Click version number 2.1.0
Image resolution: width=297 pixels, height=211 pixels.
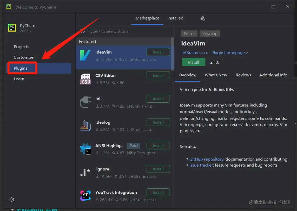click(215, 62)
